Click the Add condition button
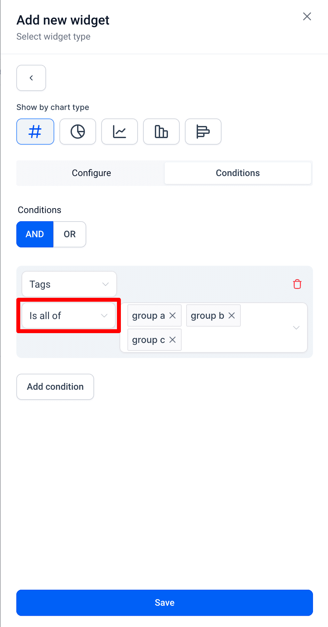The image size is (328, 627). click(x=55, y=387)
